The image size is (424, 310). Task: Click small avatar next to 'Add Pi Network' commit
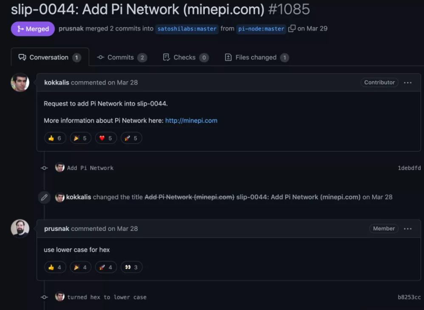(x=60, y=167)
